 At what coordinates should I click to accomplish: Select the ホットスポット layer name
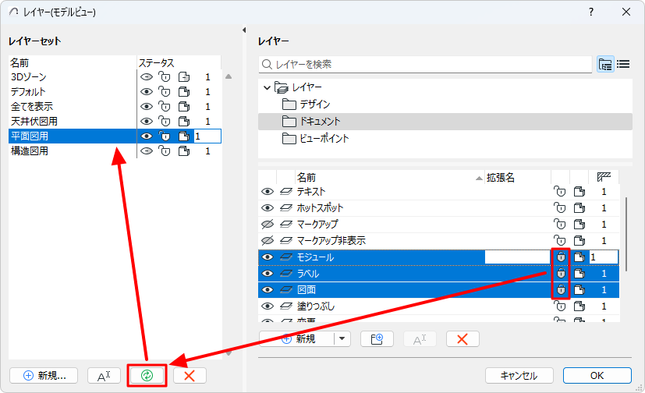tap(320, 208)
